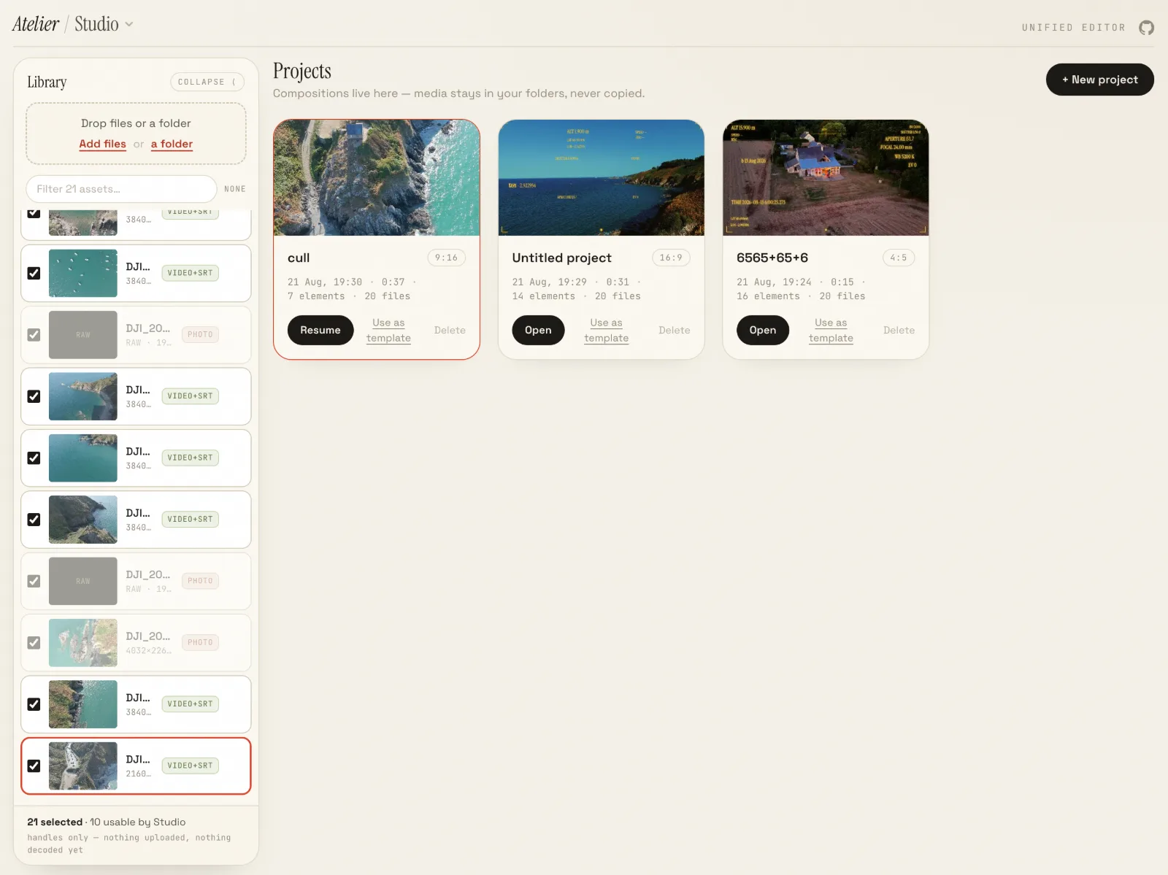Click the 6565+65+6 project thumbnail
This screenshot has height=875, width=1168.
(826, 178)
